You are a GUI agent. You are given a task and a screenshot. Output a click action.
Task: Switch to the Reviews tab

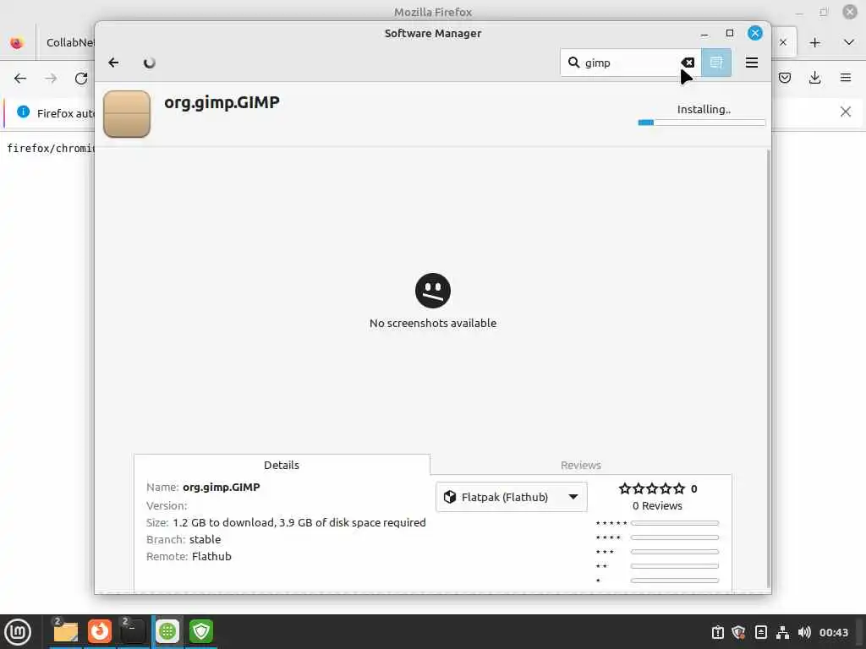(580, 465)
